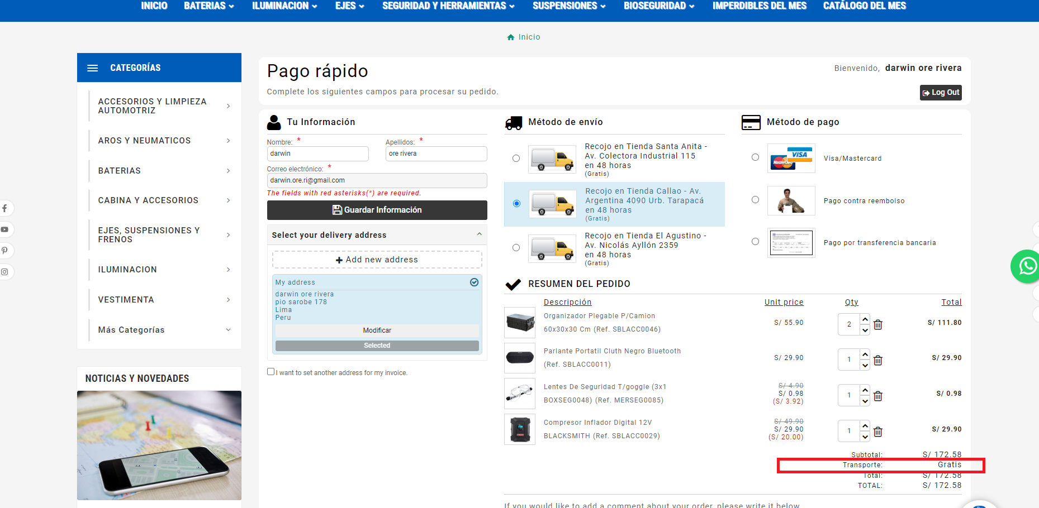Image resolution: width=1039 pixels, height=508 pixels.
Task: Choose Pago por transferencia bancaria radio
Action: [755, 242]
